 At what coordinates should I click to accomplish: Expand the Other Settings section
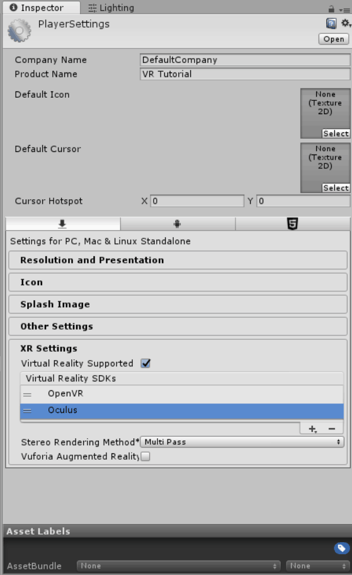(178, 327)
